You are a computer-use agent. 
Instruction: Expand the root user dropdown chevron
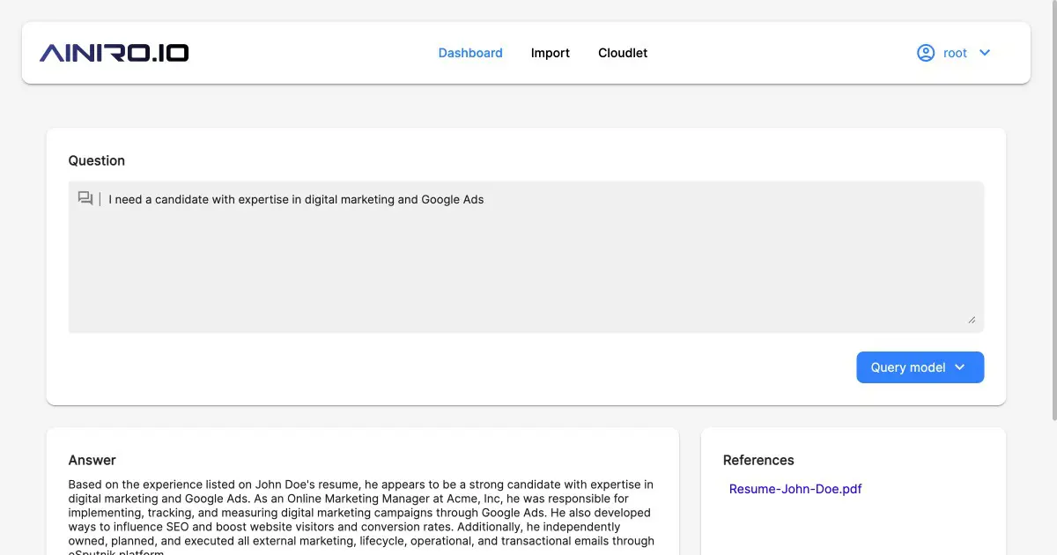985,53
